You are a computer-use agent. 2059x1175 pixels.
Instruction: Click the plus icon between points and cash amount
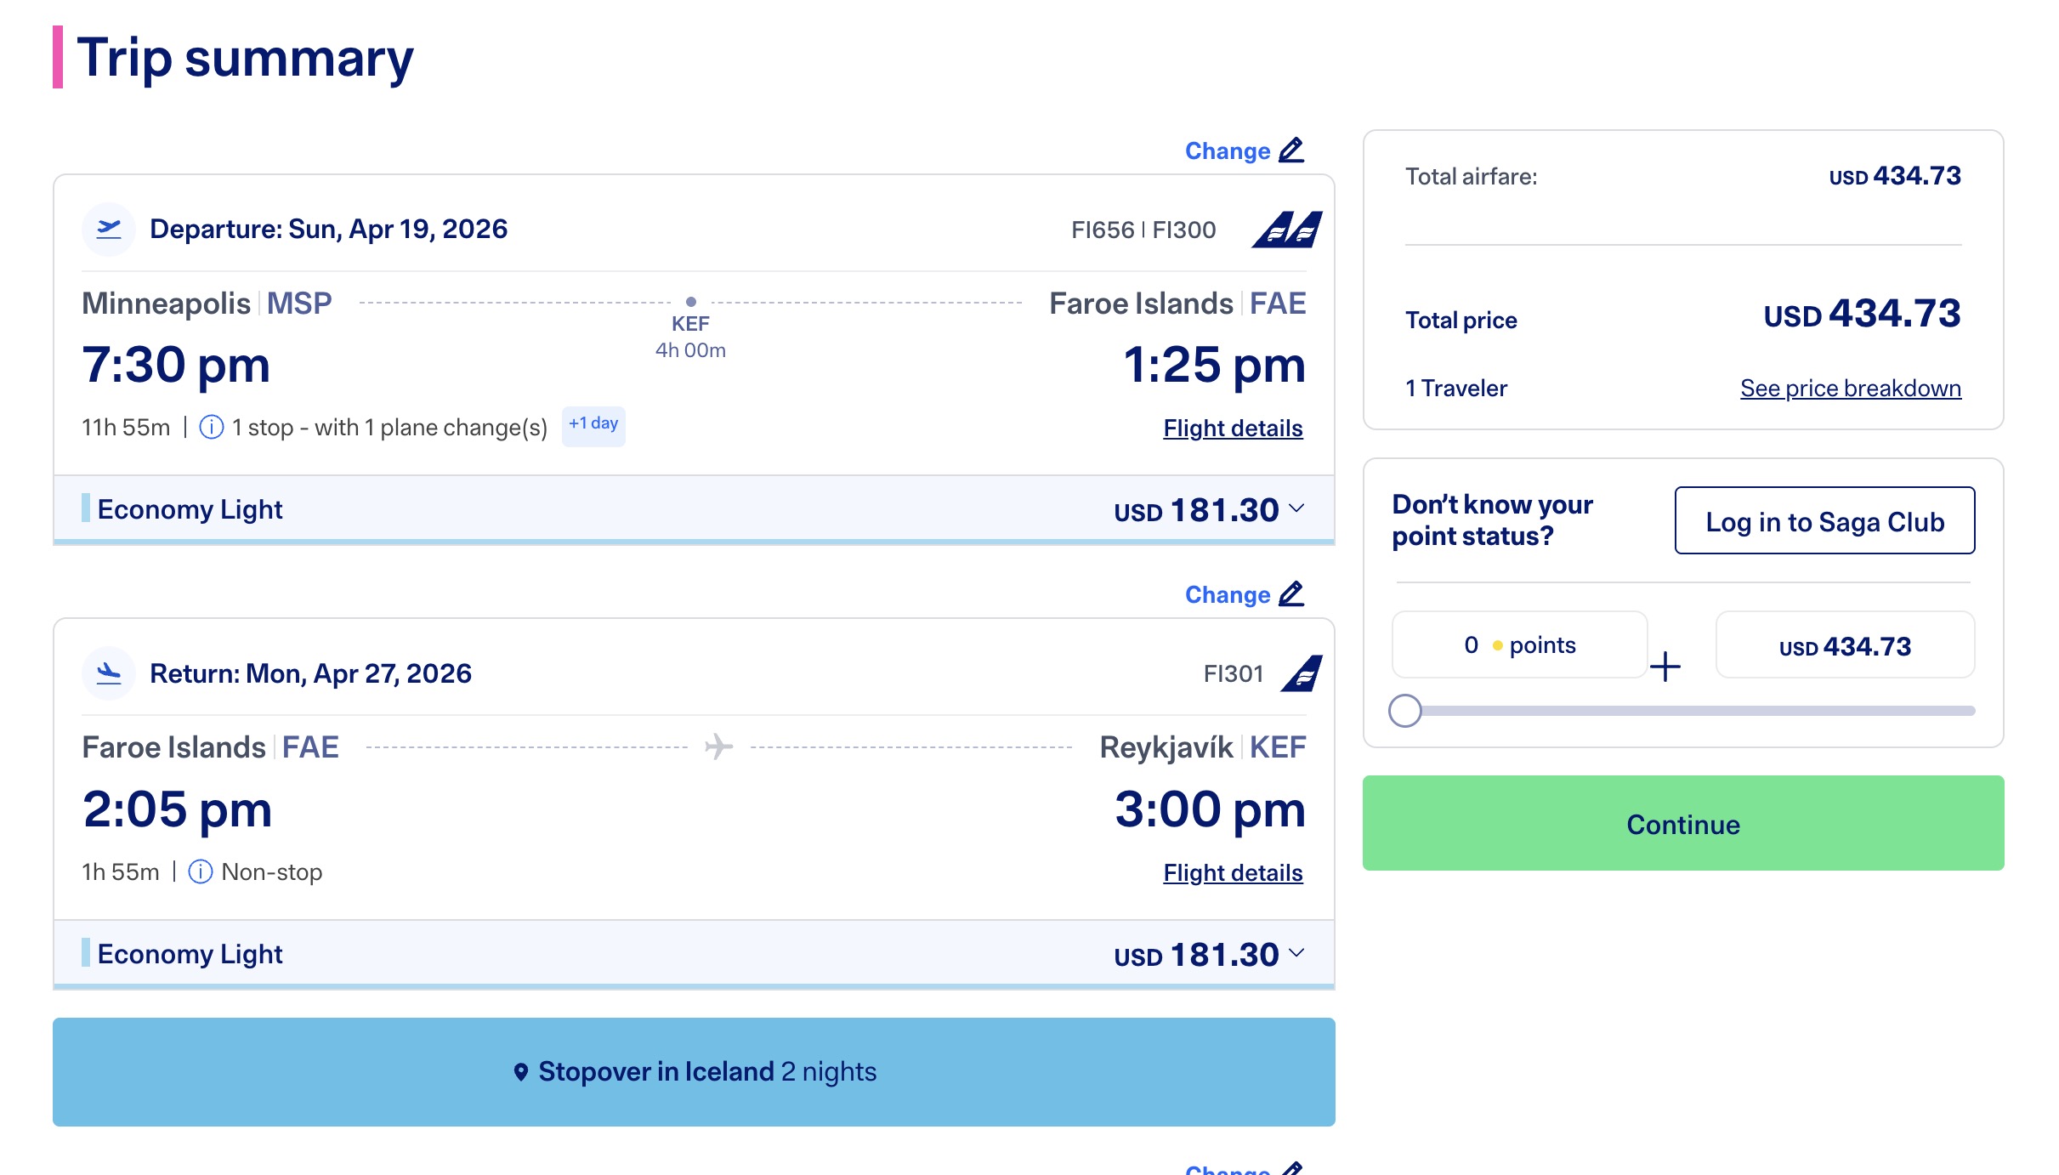(1665, 667)
